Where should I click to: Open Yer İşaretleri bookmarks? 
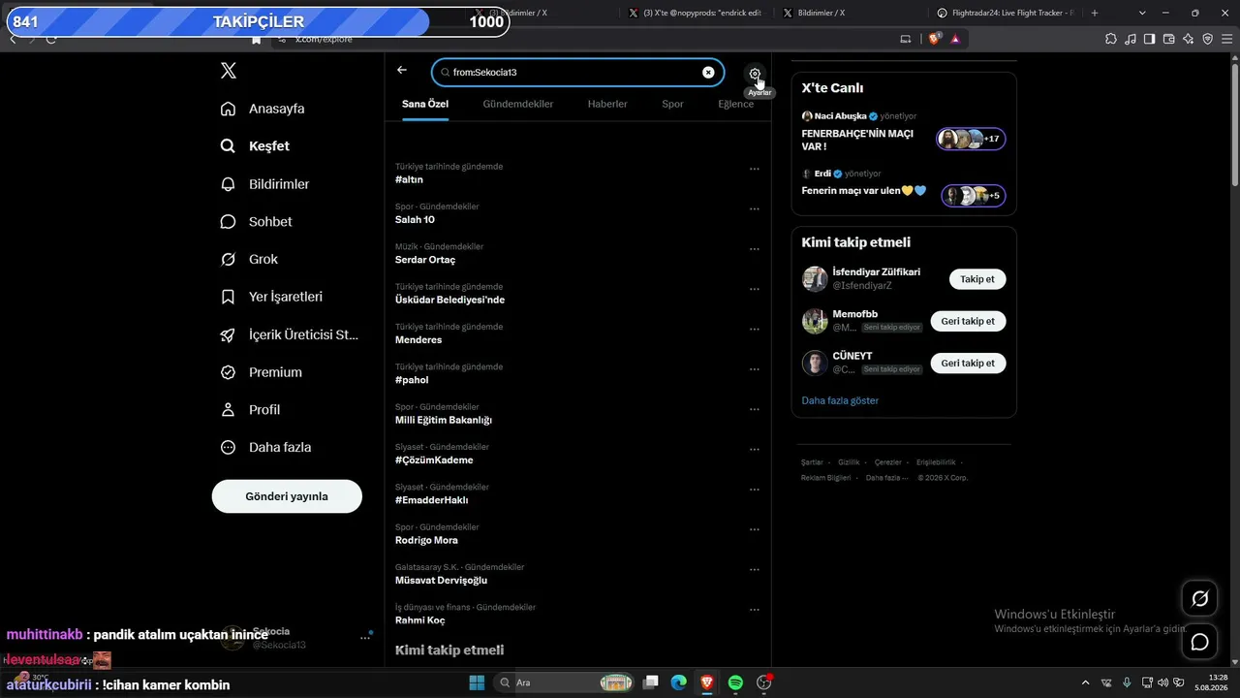(271, 297)
